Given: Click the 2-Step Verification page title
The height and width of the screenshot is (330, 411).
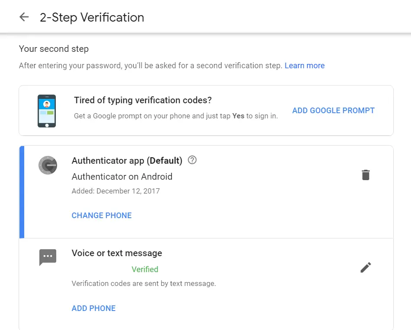Looking at the screenshot, I should click(92, 18).
